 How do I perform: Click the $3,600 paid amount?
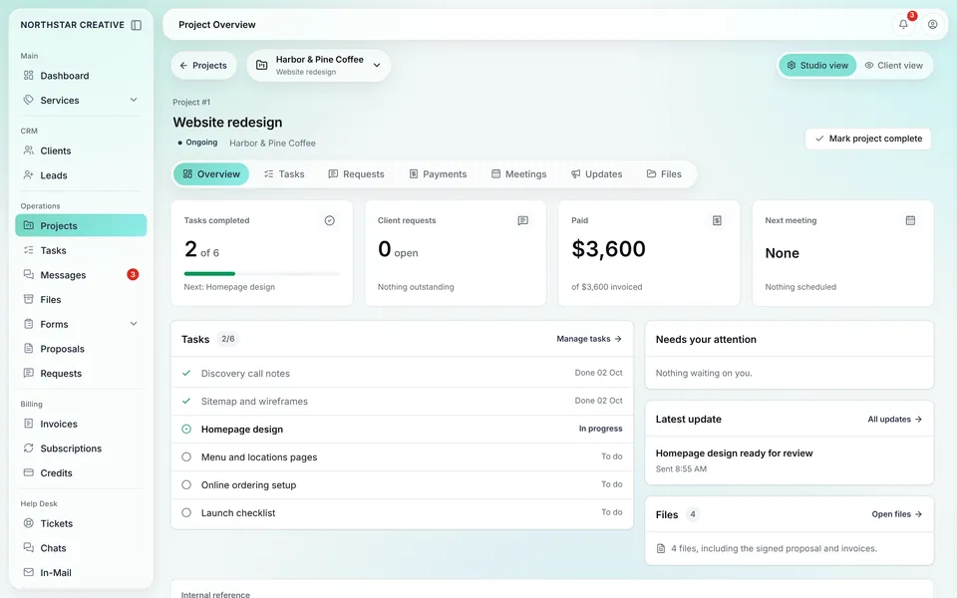click(x=608, y=249)
